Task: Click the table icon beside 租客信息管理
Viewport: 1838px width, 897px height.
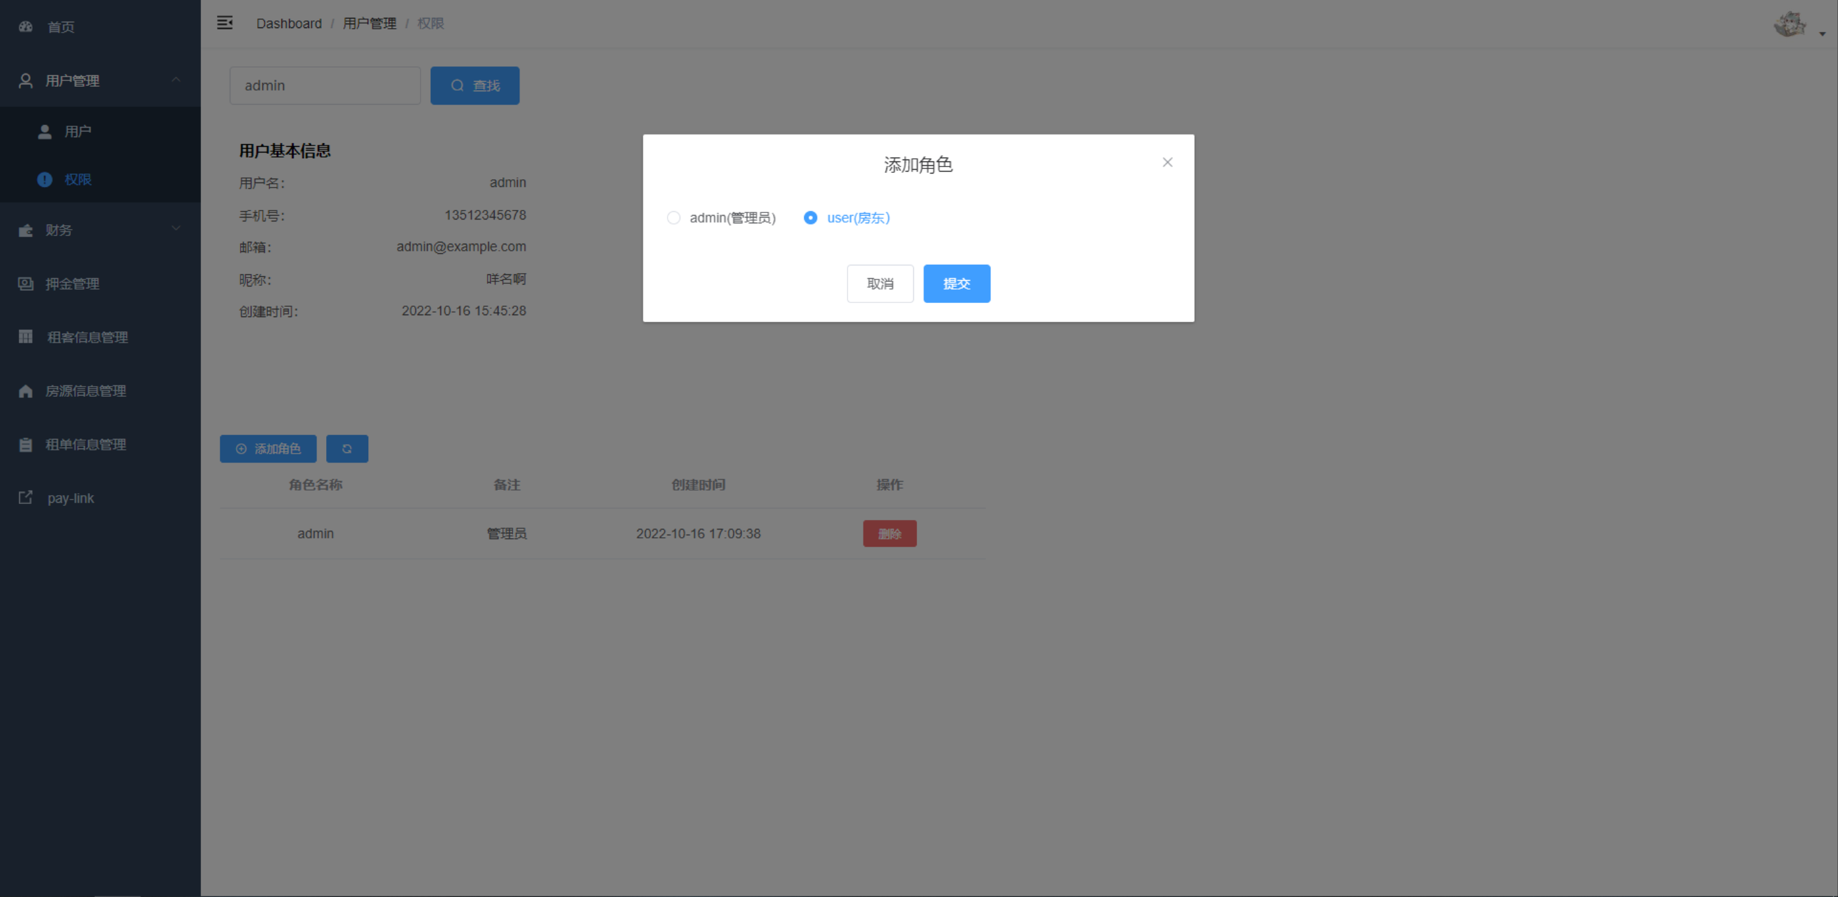Action: pos(26,337)
